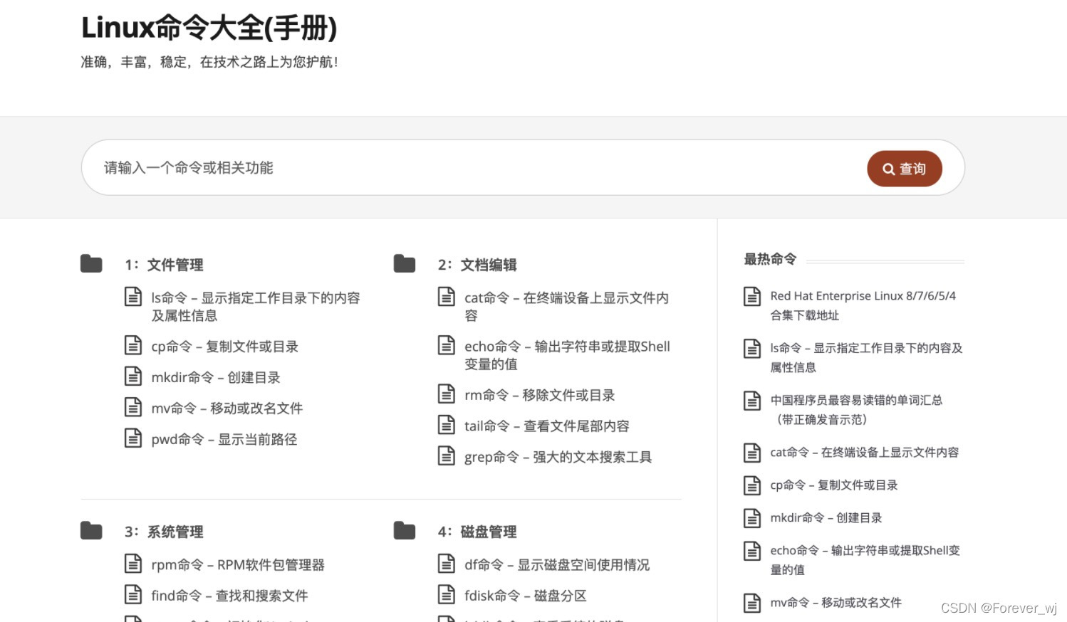Open the 3: 系统管理 category heading

point(164,532)
